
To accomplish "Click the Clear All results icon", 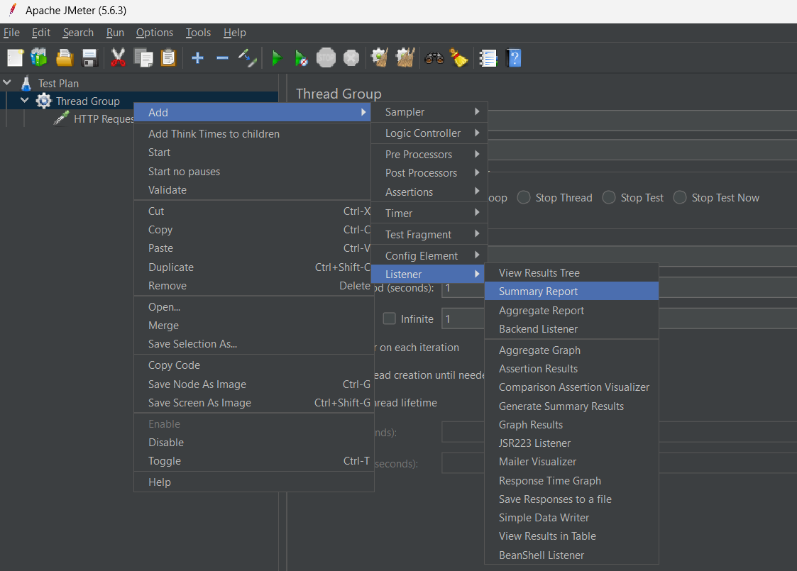I will coord(405,58).
